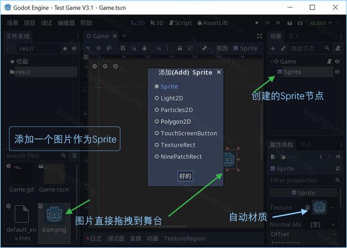Select the Sprite node in scene tree
The image size is (347, 248).
305,72
